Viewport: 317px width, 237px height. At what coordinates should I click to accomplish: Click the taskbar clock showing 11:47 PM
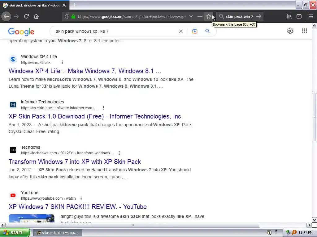tap(306, 233)
